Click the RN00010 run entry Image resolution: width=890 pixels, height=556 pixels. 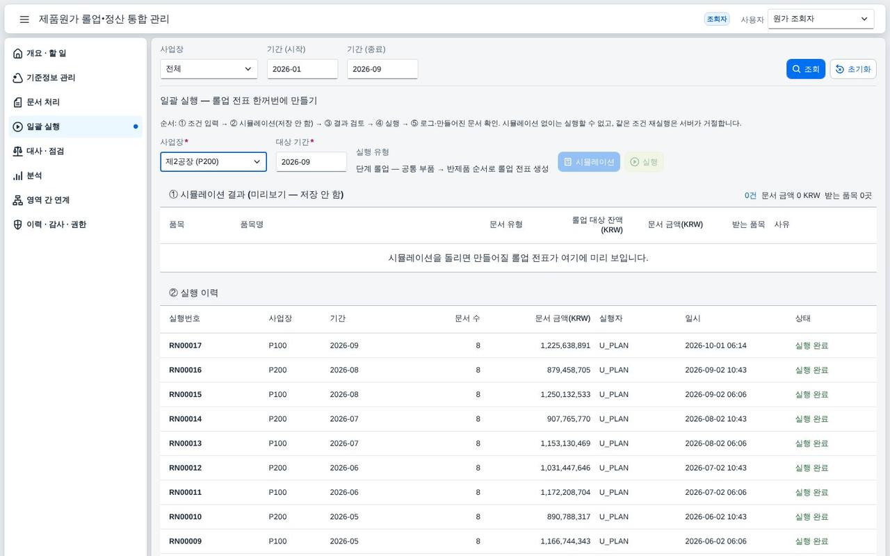(185, 516)
